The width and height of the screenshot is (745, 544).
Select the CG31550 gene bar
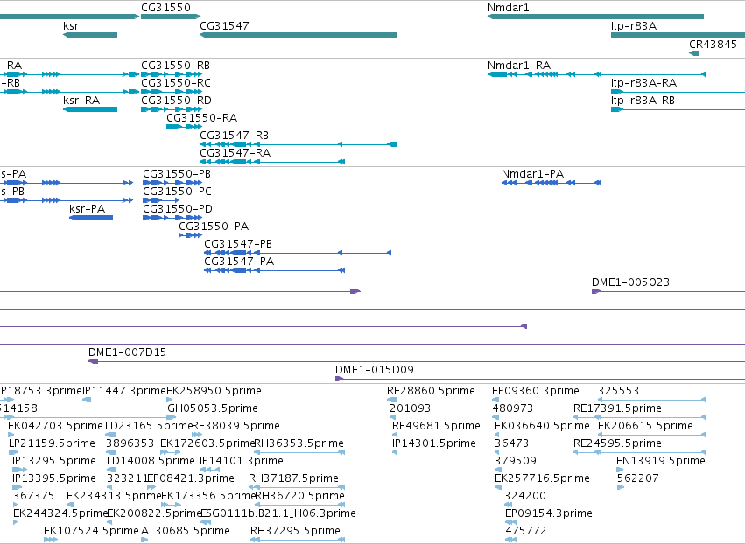coord(171,17)
